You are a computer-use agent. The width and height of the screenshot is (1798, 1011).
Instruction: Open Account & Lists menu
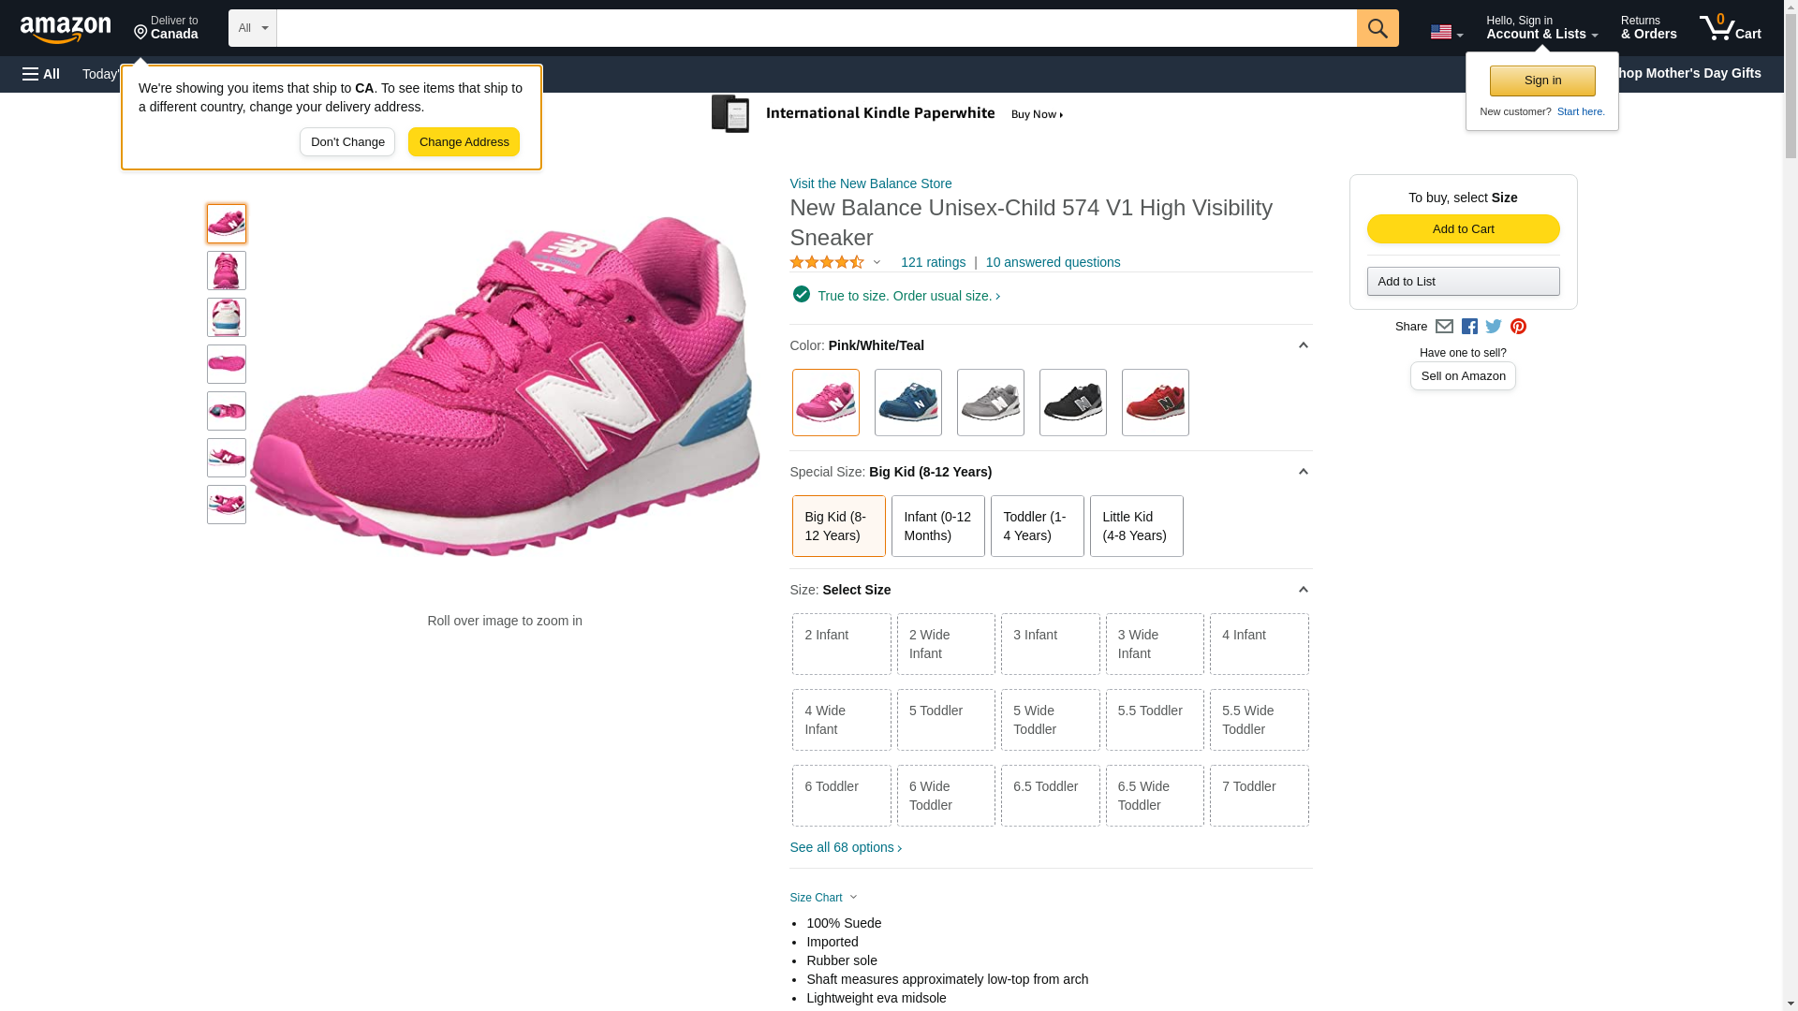[x=1540, y=28]
